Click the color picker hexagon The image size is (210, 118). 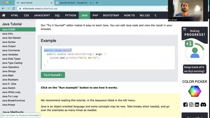click(195, 91)
